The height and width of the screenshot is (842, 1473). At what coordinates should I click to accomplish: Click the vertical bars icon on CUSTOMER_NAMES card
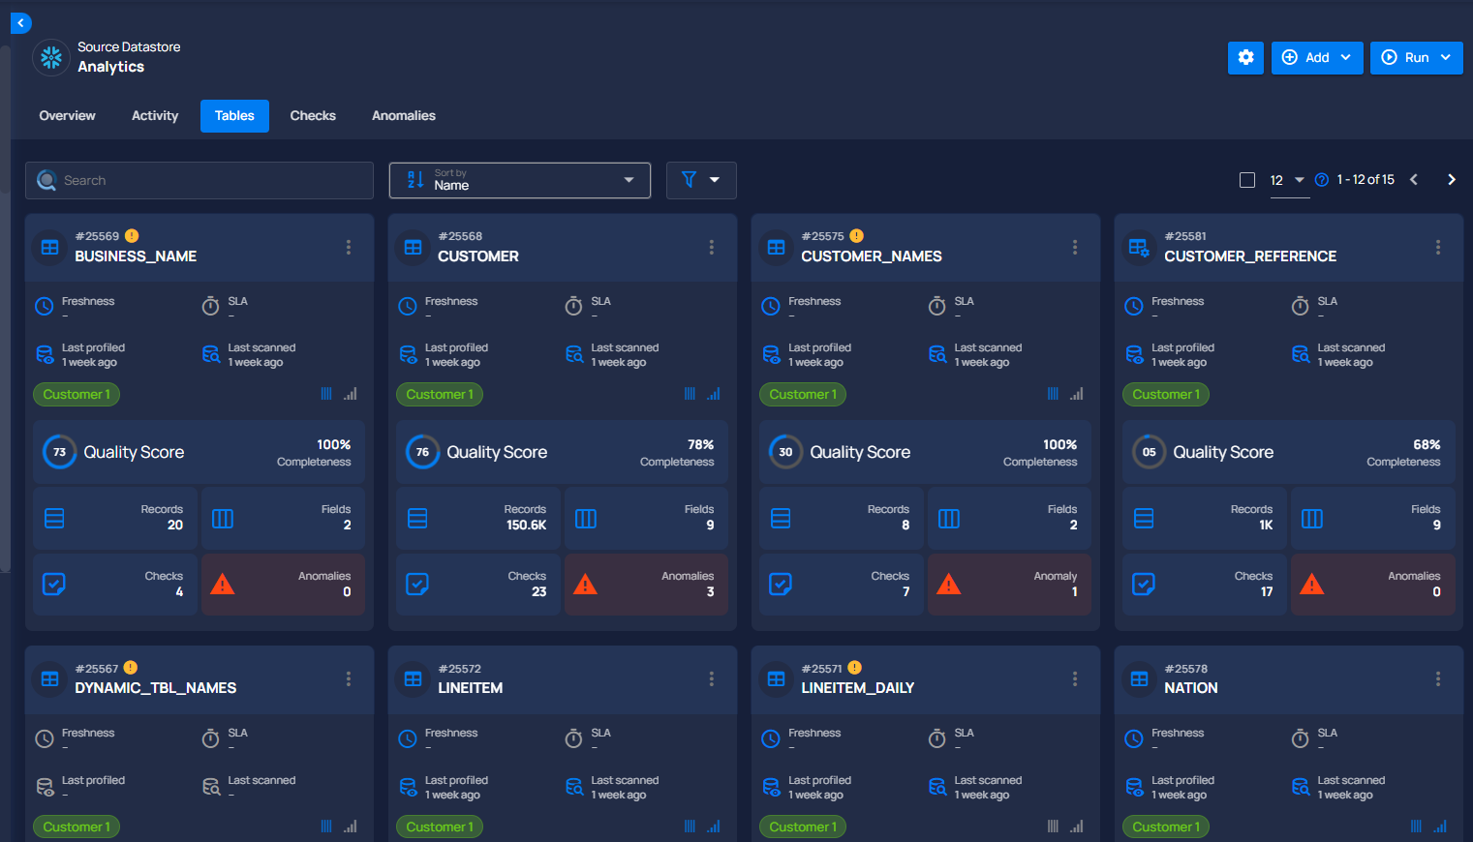(x=1053, y=394)
